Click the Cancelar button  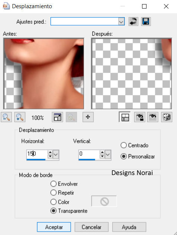[x=91, y=227]
